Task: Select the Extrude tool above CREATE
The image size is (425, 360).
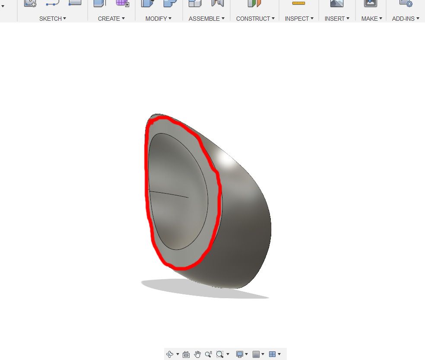Action: pos(99,3)
